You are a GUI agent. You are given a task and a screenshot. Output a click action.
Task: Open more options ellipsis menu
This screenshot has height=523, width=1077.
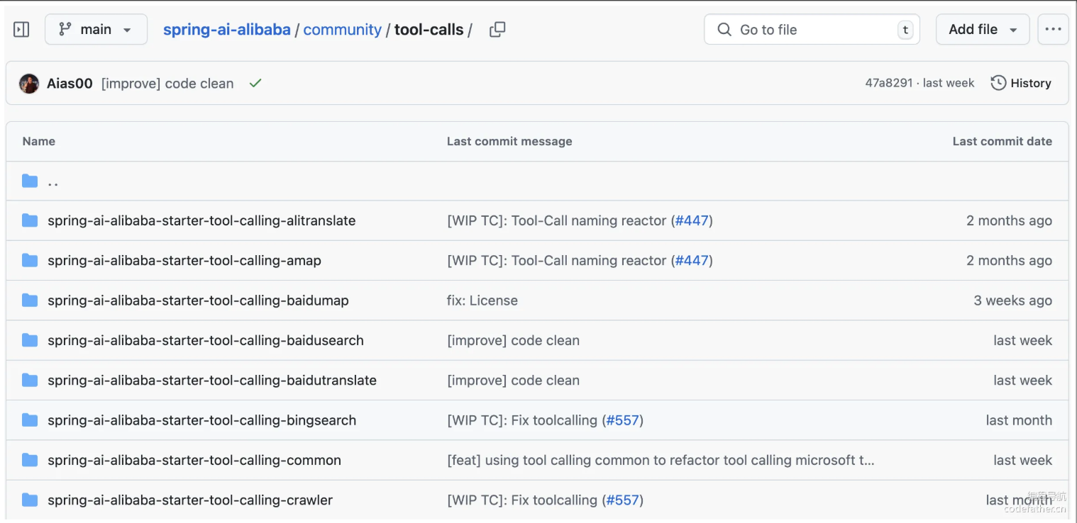click(1053, 30)
